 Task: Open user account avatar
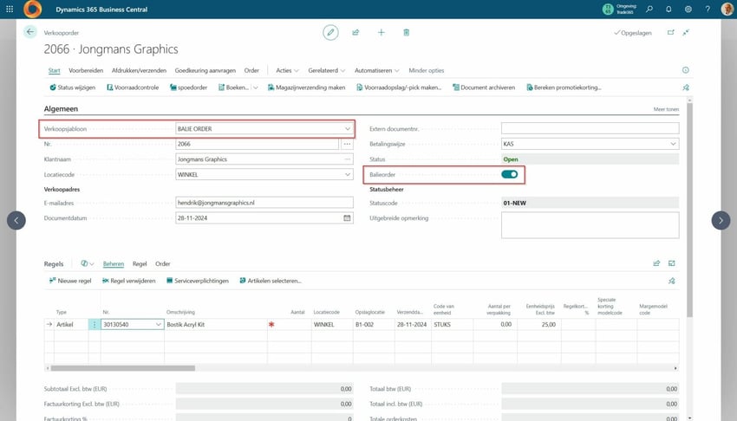[727, 9]
